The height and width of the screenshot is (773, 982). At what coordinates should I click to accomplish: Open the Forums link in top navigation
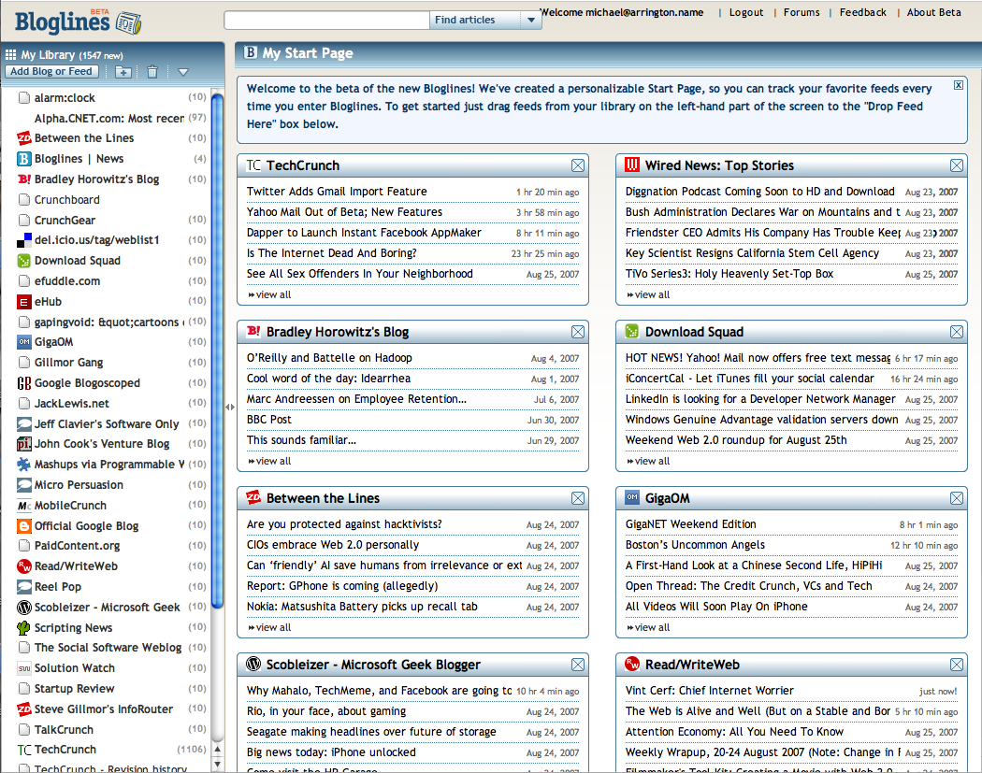click(801, 12)
